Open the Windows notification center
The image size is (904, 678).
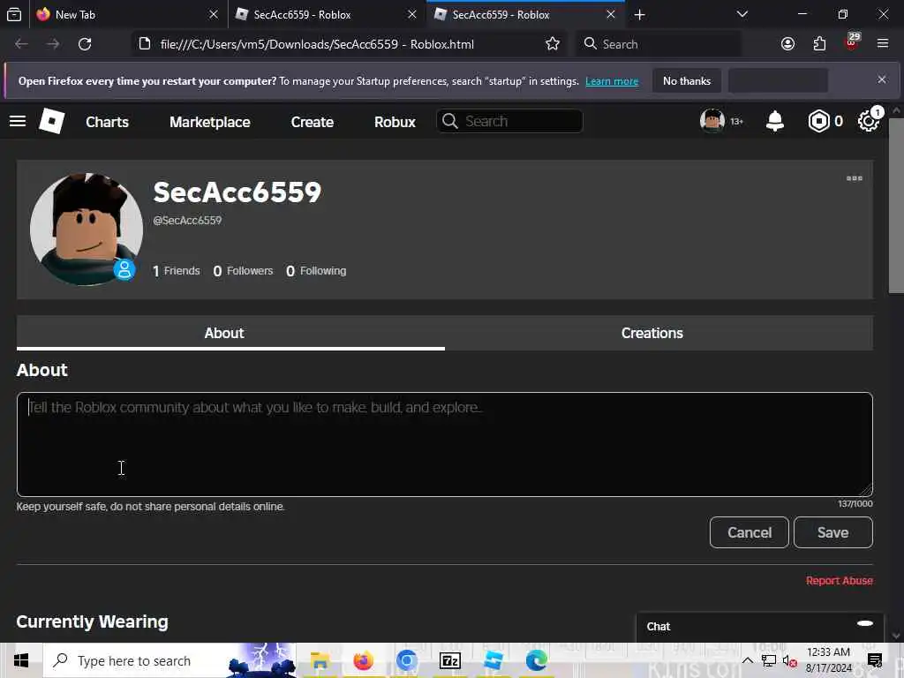[875, 660]
